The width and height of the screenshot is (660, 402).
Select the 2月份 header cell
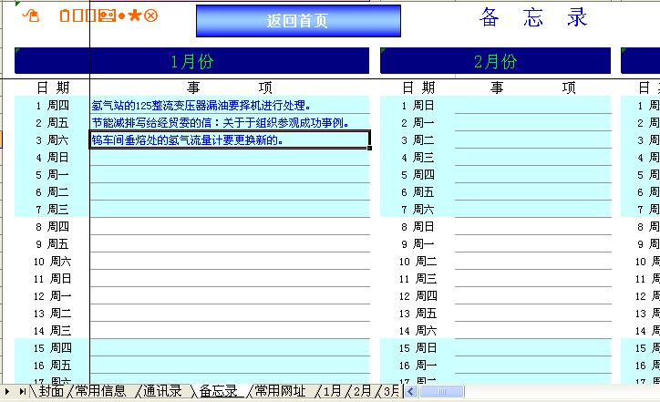click(495, 61)
